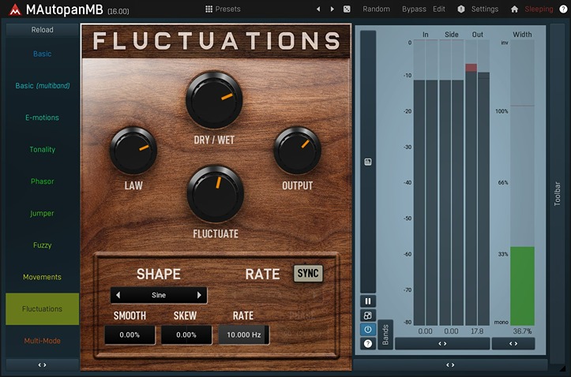Click the Random button
Viewport: 571px width, 377px height.
[376, 9]
